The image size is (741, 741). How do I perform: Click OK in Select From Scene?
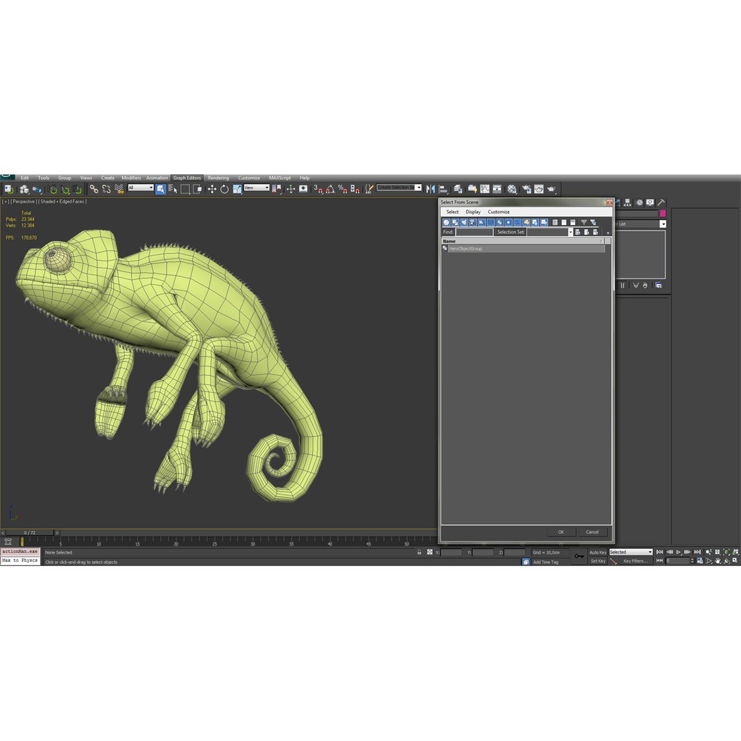(x=561, y=532)
